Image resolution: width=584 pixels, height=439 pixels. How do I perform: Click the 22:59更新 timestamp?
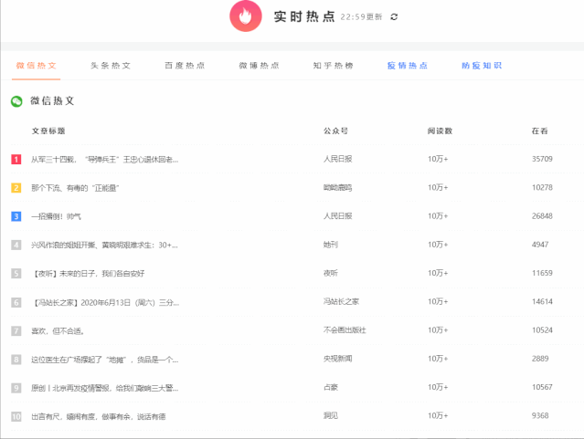pyautogui.click(x=361, y=17)
